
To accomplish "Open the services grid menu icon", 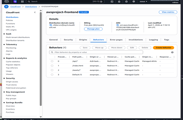I will [22, 2].
